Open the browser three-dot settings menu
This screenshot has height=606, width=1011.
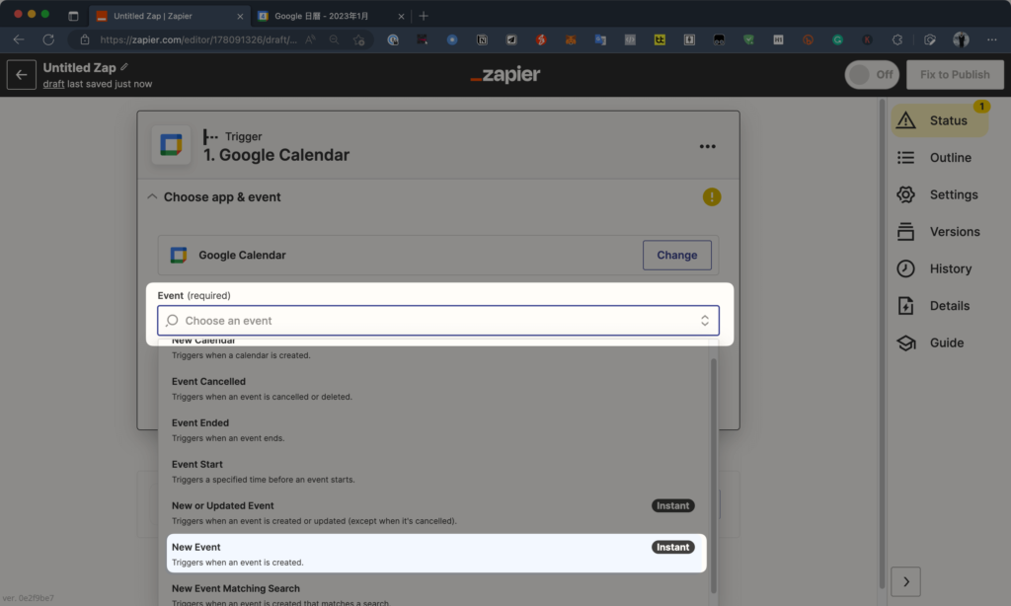[991, 39]
